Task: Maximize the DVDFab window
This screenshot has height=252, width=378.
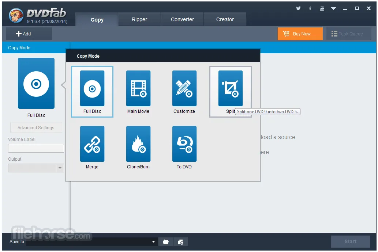Action: click(357, 8)
